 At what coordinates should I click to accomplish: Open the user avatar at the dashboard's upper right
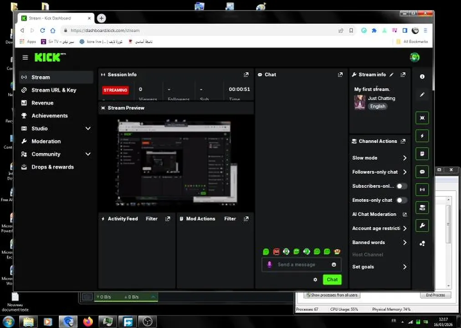(x=415, y=57)
